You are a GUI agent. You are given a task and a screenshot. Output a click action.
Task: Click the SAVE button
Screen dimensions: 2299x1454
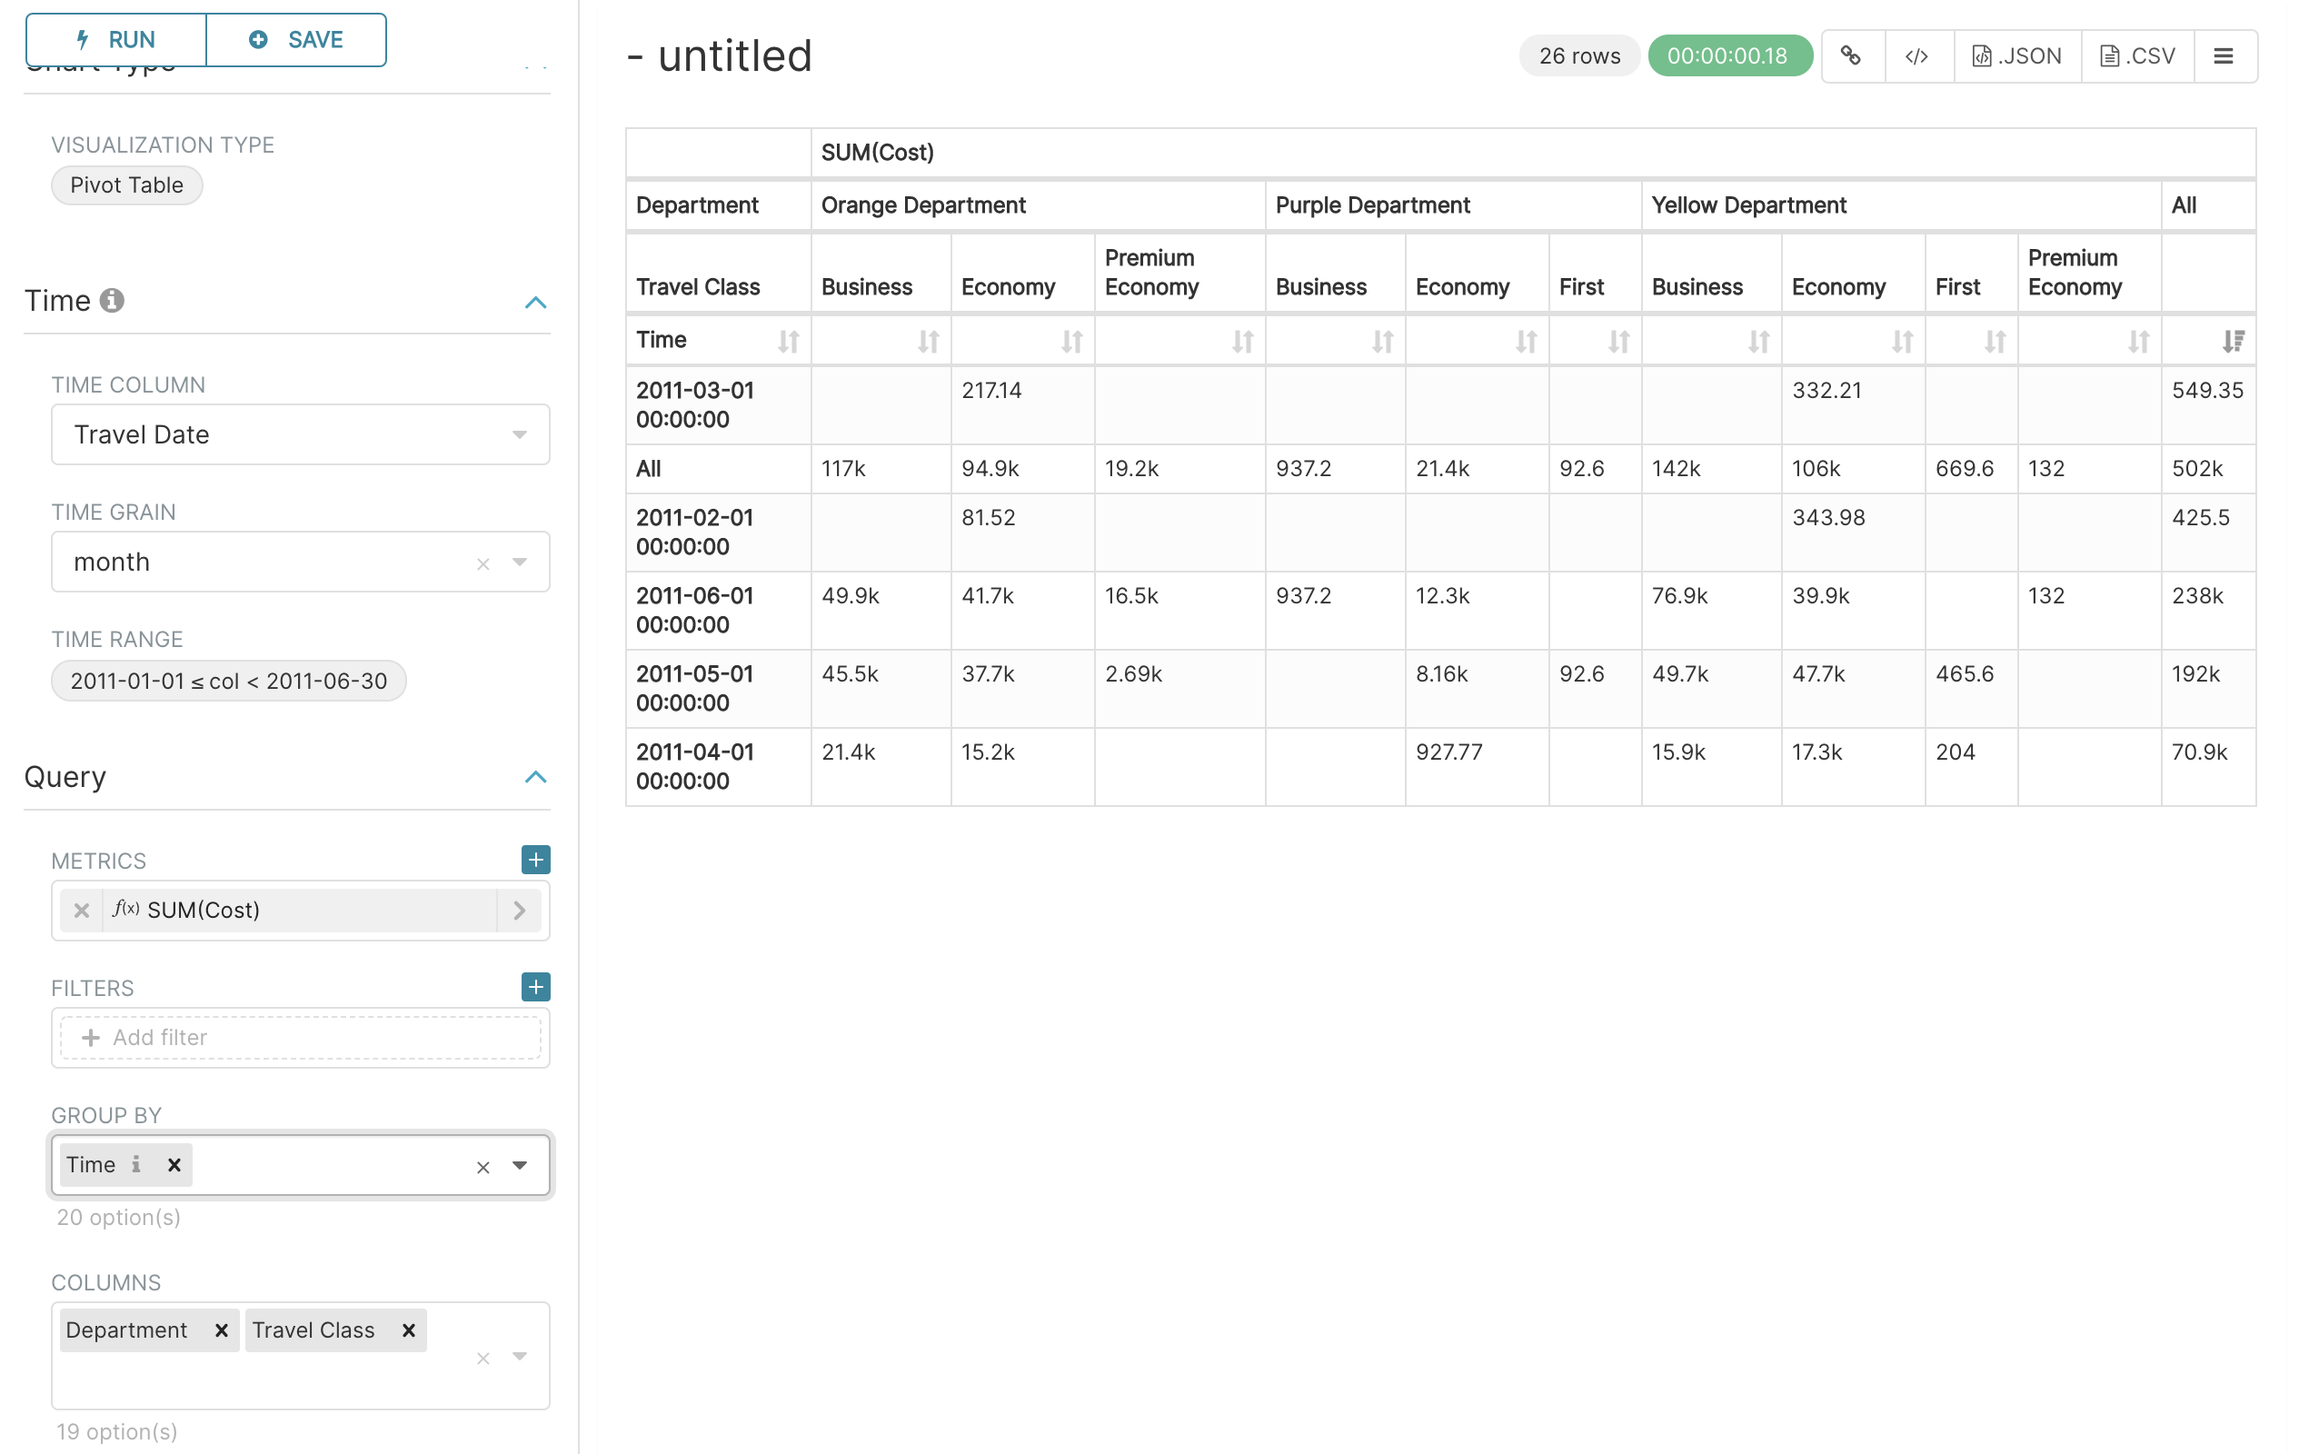coord(296,39)
